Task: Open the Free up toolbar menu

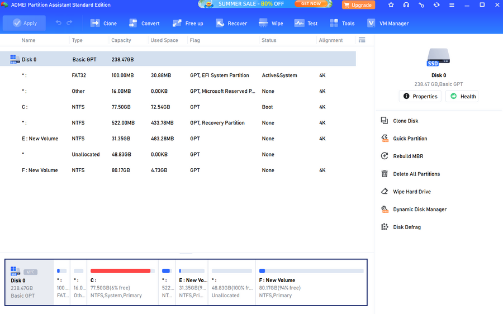Action: [188, 23]
